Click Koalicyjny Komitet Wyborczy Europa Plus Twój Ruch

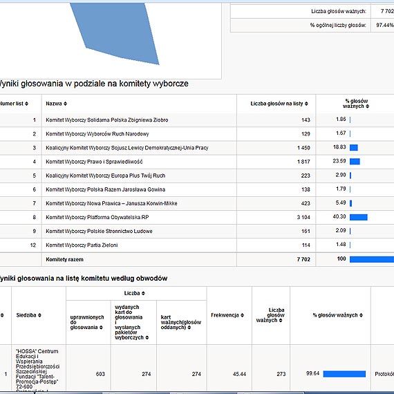tap(105, 176)
